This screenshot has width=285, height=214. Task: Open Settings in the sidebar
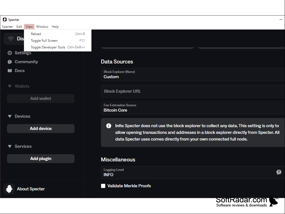point(23,53)
